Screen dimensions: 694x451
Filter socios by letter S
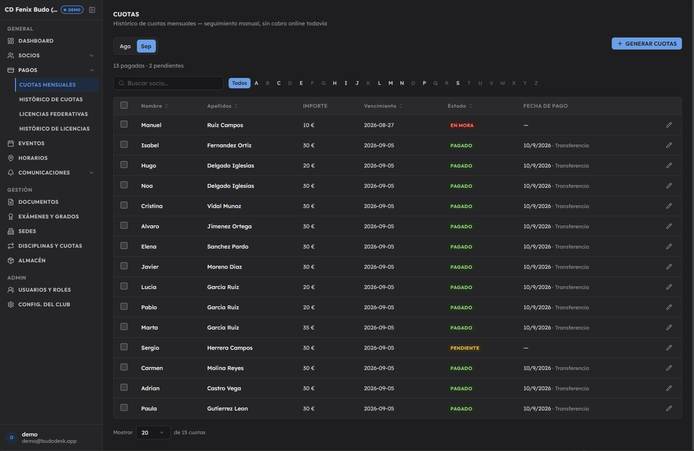[x=458, y=83]
